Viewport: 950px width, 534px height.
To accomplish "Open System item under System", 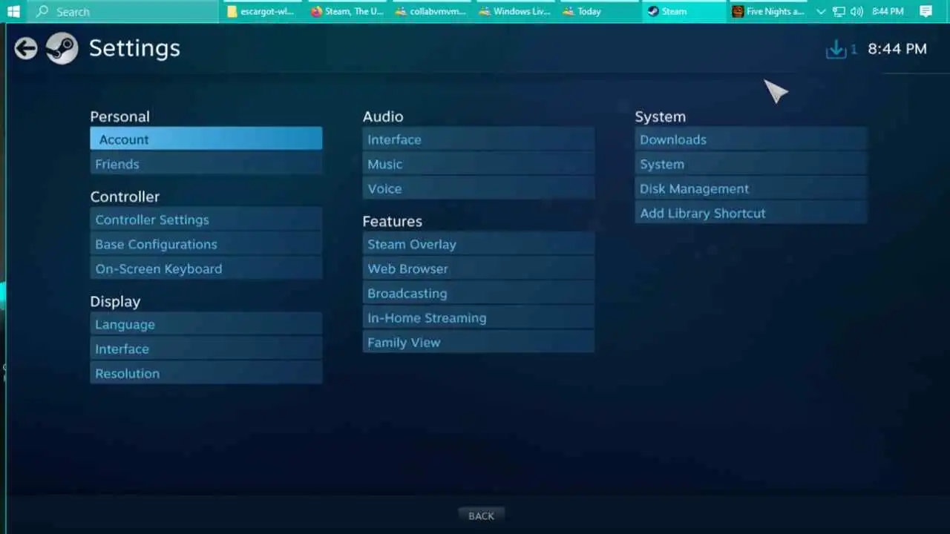I will pos(751,164).
